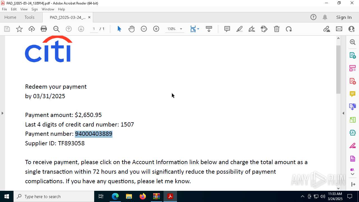
Task: Open the View menu
Action: pos(24,9)
